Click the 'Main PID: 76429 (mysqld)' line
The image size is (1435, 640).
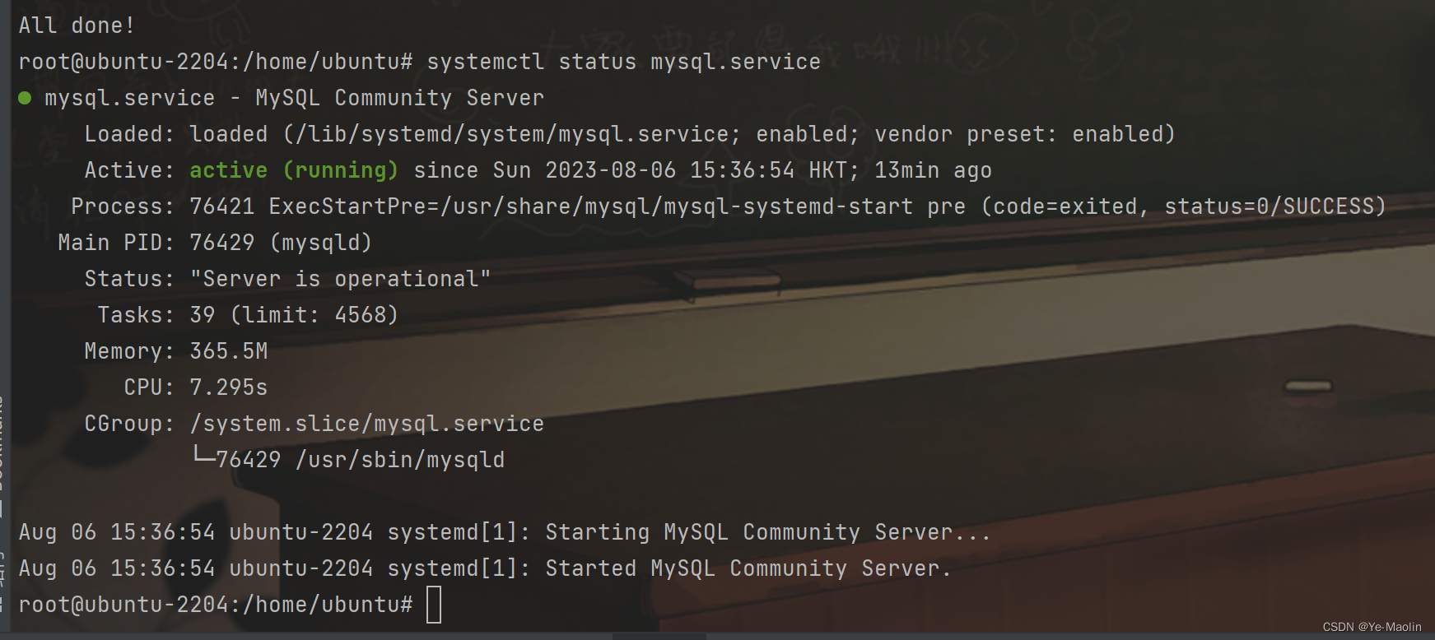(215, 243)
